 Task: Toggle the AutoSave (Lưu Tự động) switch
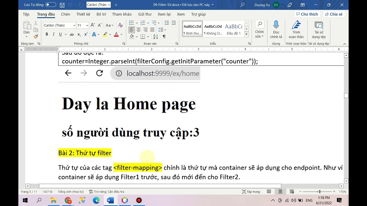point(51,5)
